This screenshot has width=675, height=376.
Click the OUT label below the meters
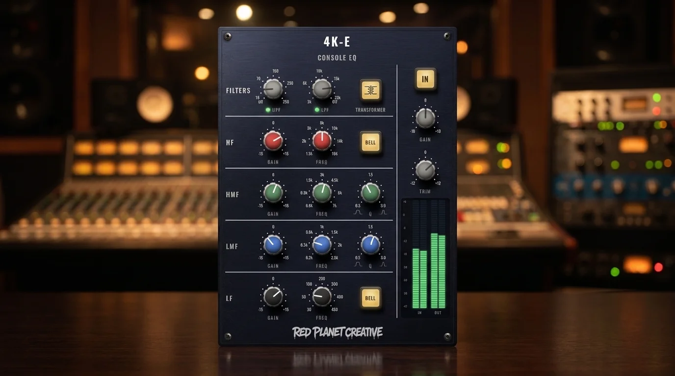coord(438,312)
